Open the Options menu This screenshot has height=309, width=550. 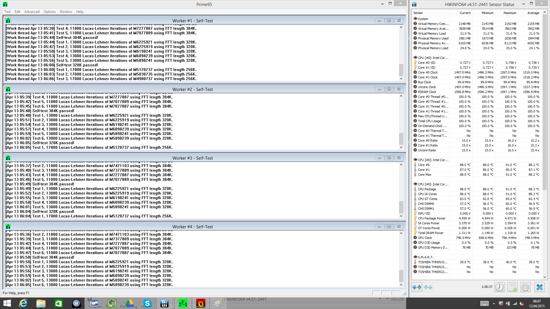pyautogui.click(x=50, y=12)
